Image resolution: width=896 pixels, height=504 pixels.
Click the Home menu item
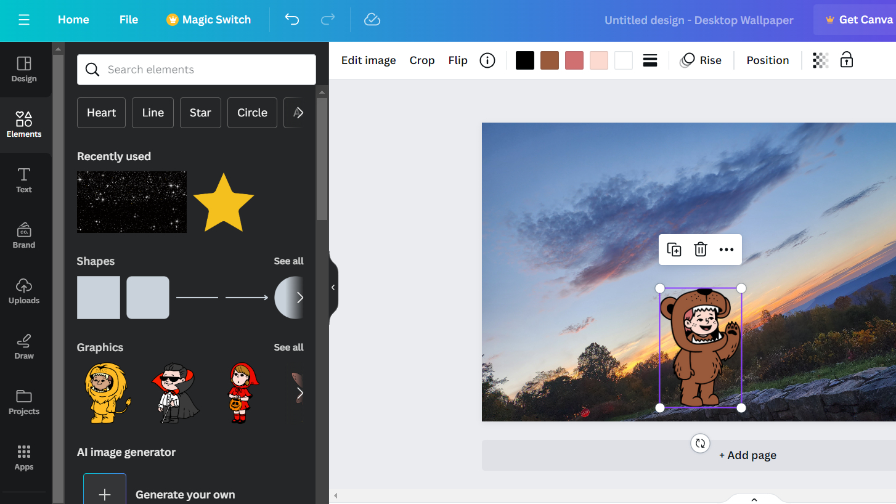pyautogui.click(x=73, y=20)
